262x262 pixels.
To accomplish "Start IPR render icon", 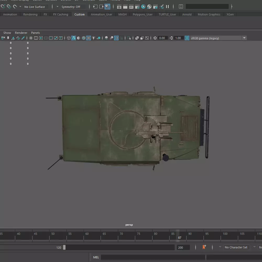I will click(131, 7).
